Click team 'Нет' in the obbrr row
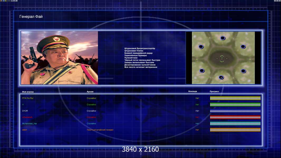This screenshot has width=281, height=158. click(197, 130)
